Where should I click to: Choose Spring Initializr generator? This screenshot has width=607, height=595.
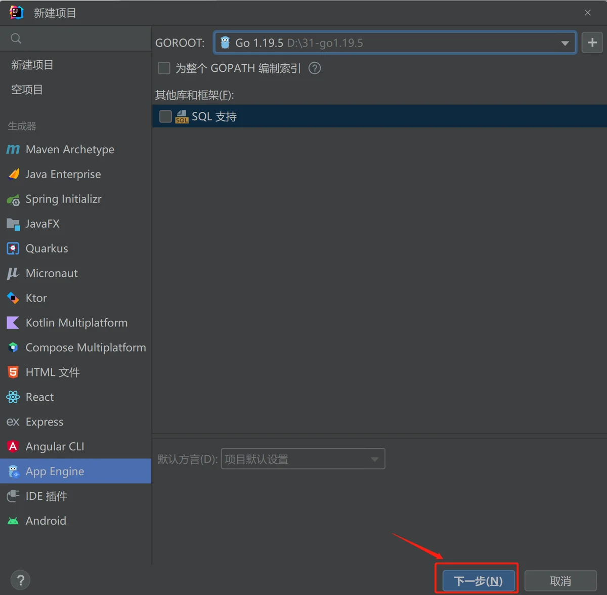tap(76, 199)
